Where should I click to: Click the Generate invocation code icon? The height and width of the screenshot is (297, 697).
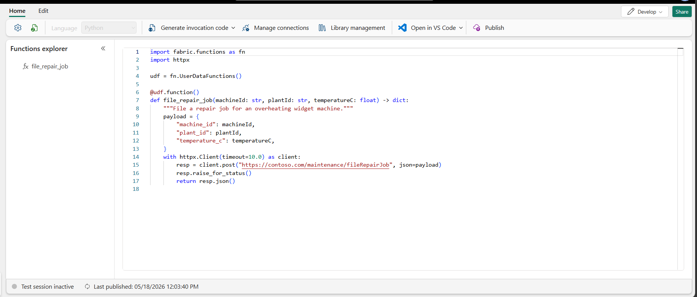[x=152, y=28]
